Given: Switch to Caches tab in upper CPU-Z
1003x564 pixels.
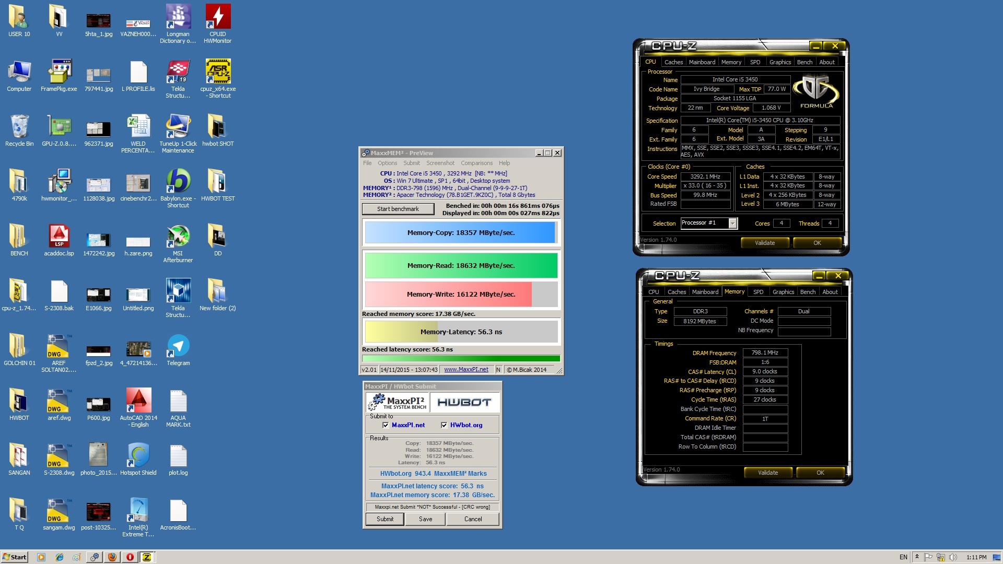Looking at the screenshot, I should tap(673, 62).
